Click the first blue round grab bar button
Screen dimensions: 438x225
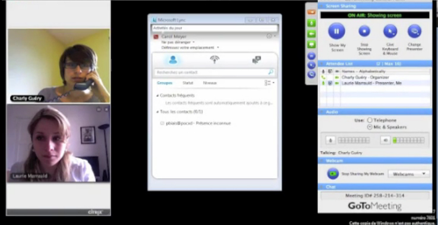point(311,56)
